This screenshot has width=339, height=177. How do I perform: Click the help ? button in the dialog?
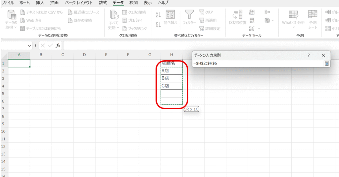pos(309,55)
